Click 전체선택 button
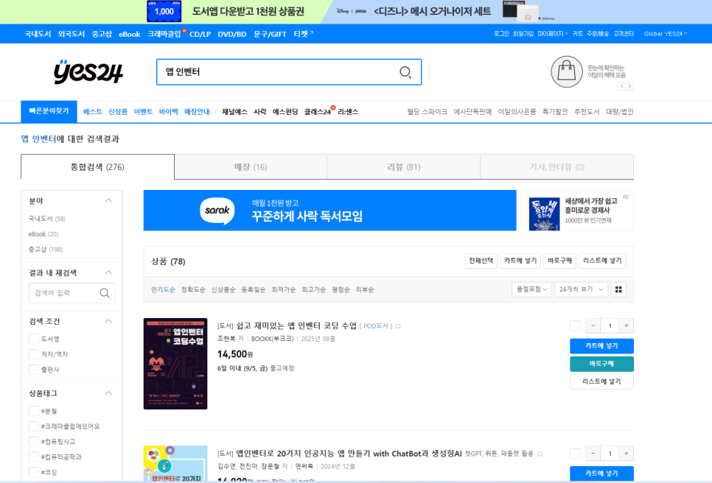Image resolution: width=712 pixels, height=483 pixels. pos(481,261)
